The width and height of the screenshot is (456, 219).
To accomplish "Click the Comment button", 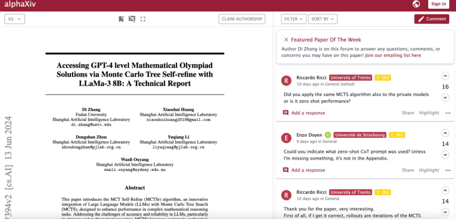I will (x=432, y=19).
